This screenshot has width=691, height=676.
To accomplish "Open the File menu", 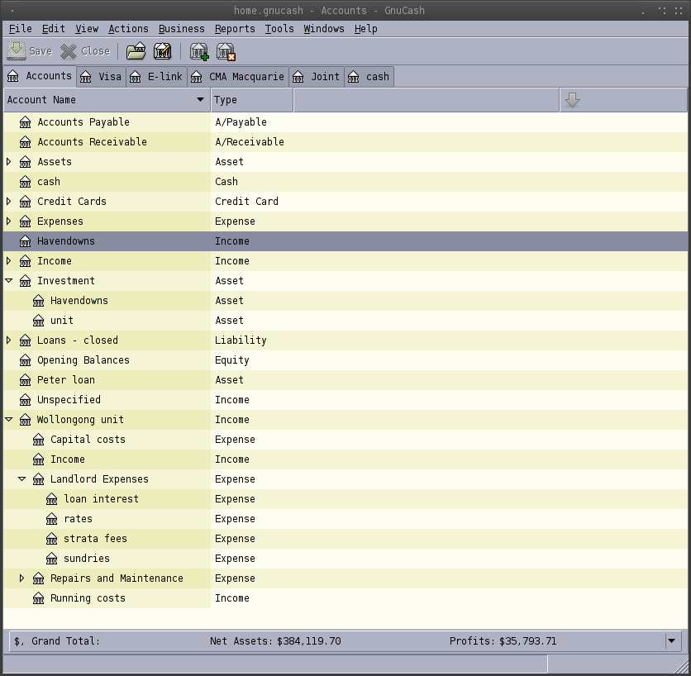I will pos(21,29).
